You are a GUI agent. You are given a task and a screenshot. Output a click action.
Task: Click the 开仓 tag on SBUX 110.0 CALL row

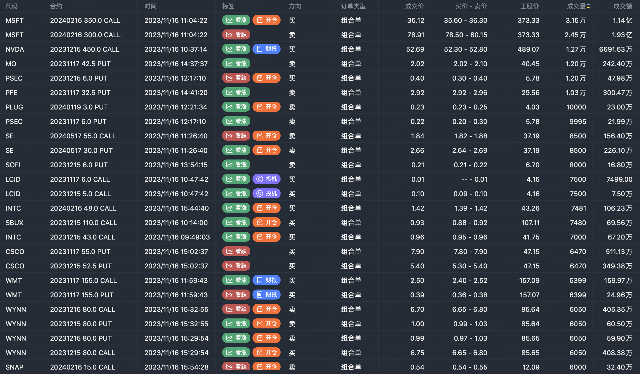click(266, 223)
